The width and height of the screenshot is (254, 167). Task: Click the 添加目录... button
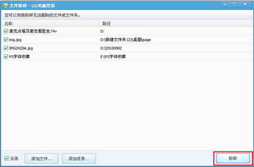point(79,159)
